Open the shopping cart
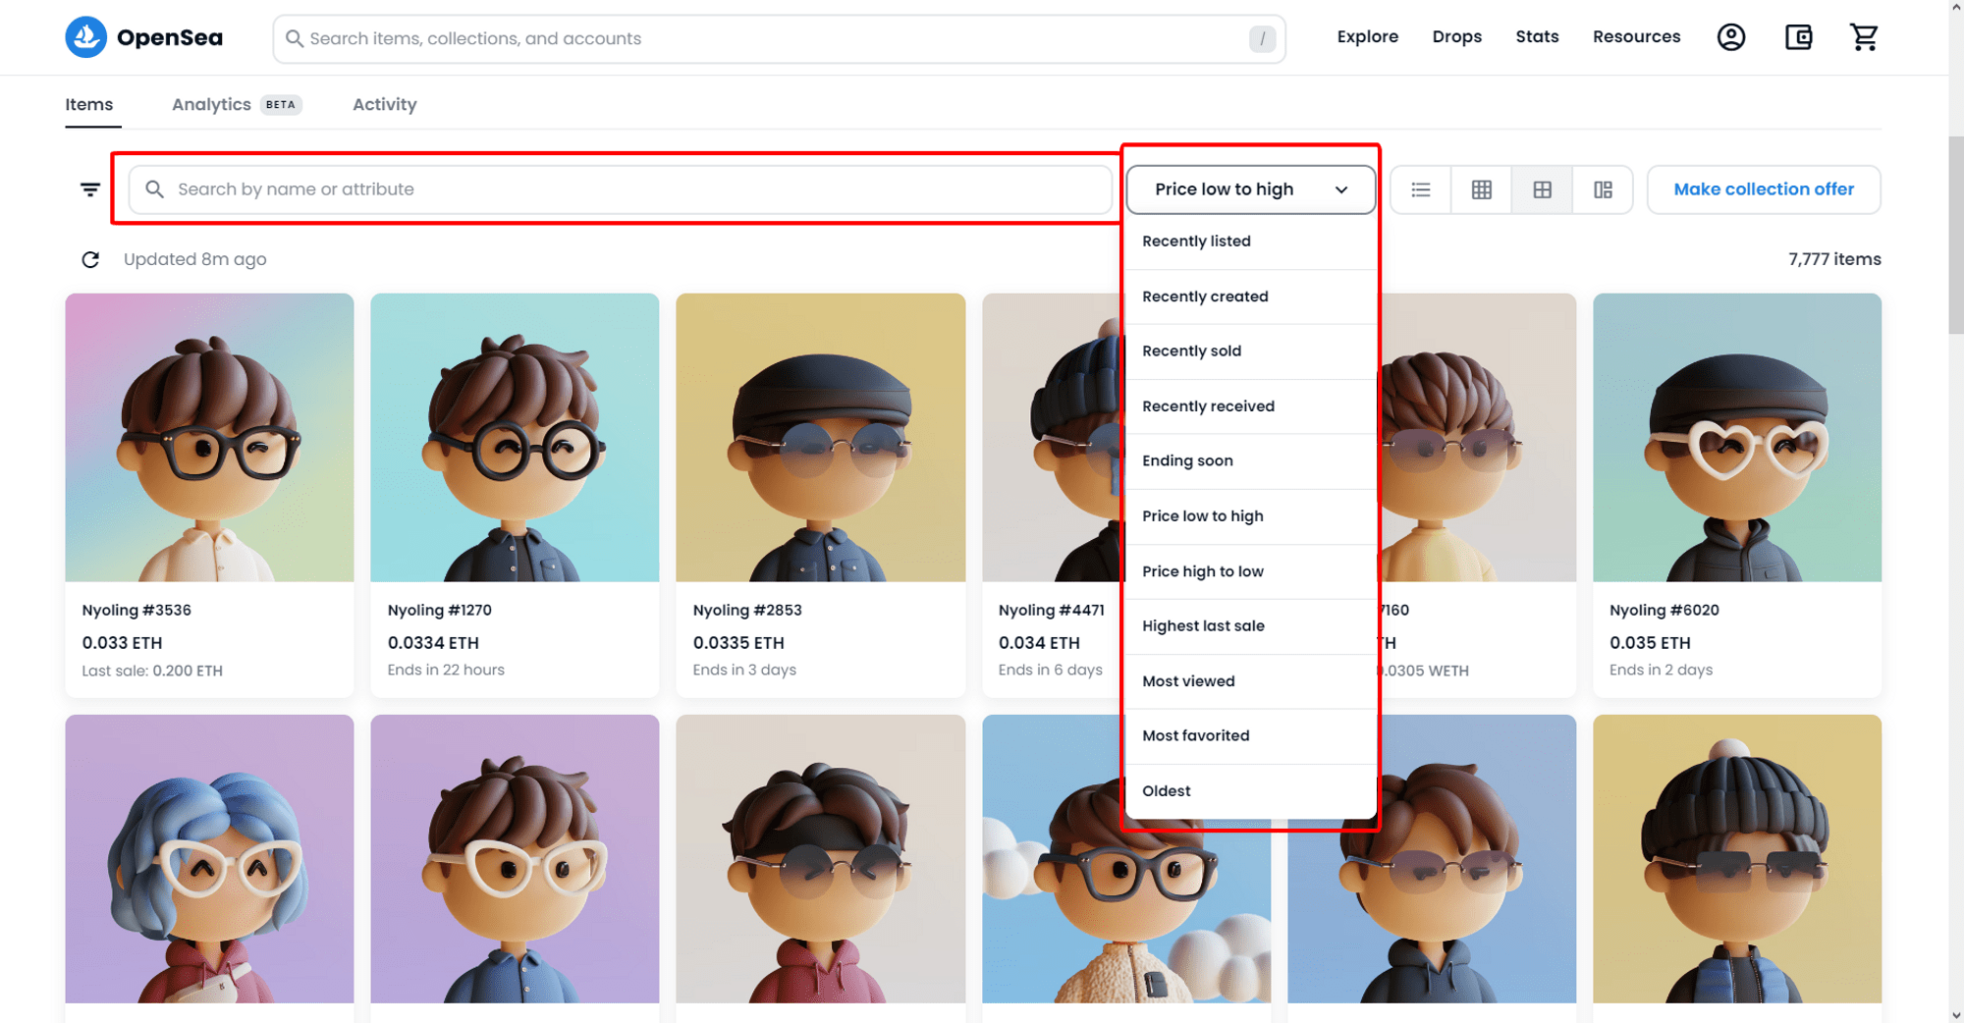The height and width of the screenshot is (1023, 1964). click(x=1864, y=37)
